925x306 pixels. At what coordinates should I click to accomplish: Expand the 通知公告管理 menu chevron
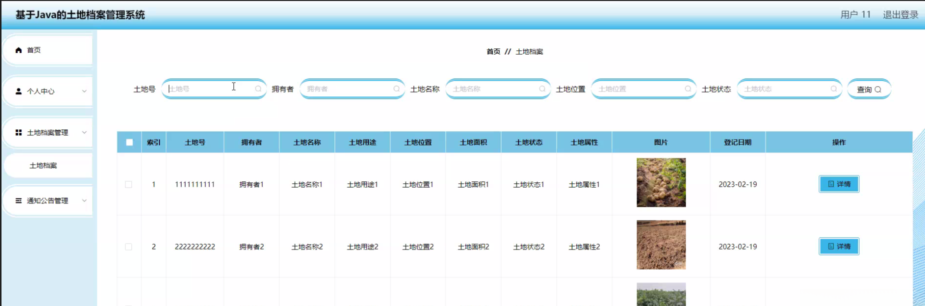click(84, 200)
